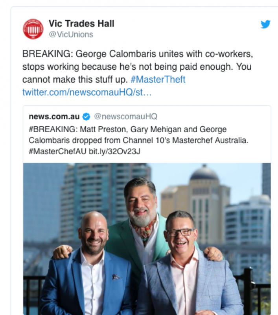Open the Vic Trades Hall profile avatar
Image resolution: width=278 pixels, height=315 pixels.
(33, 29)
